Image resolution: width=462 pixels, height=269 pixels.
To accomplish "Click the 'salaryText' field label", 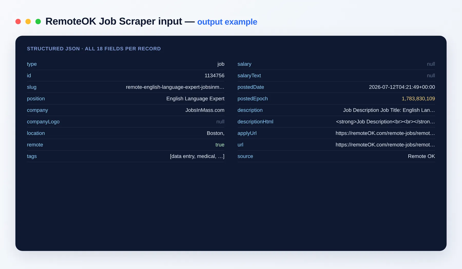I will (249, 76).
